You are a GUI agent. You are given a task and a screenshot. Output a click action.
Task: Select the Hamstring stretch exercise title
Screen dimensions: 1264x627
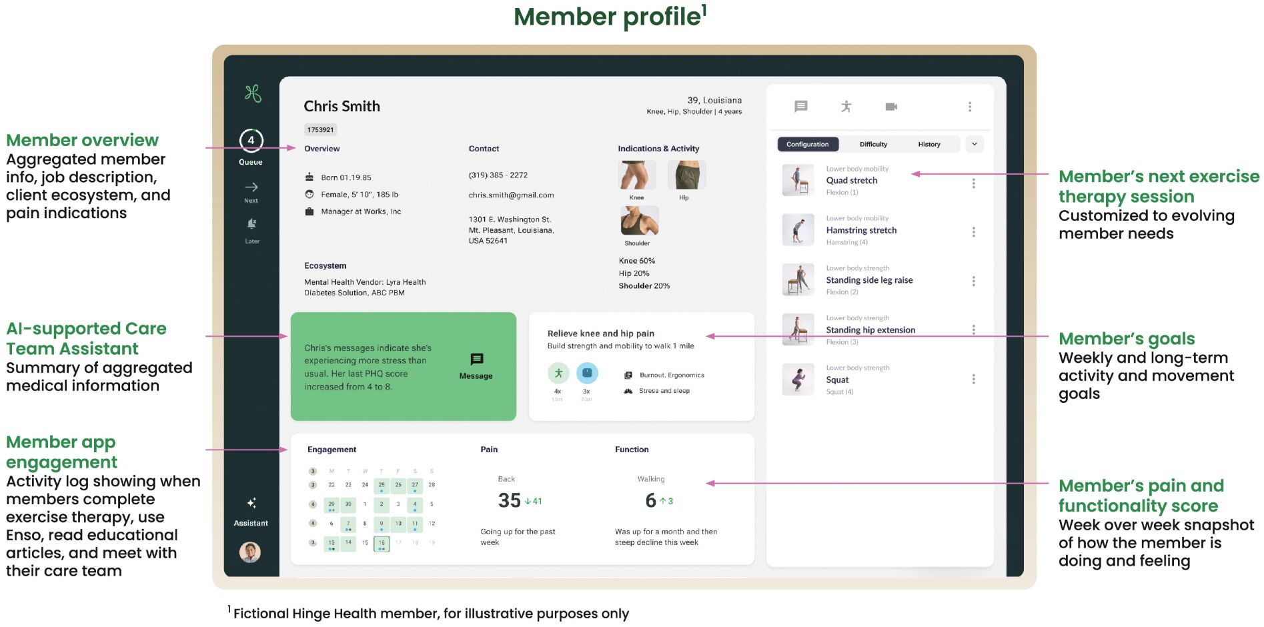coord(861,230)
